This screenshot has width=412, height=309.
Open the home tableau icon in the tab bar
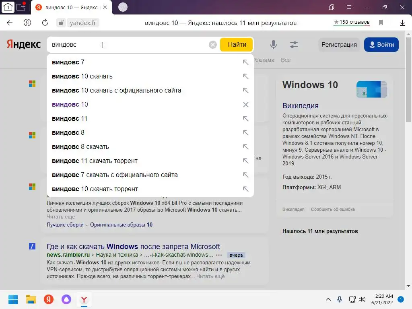[8, 7]
